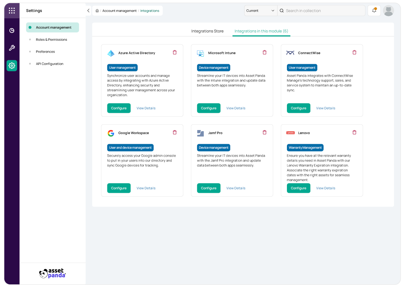Image resolution: width=404 pixels, height=287 pixels.
Task: Expand the Current dropdown selector
Action: [x=260, y=10]
